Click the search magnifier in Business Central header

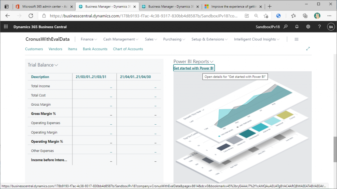pos(285,27)
